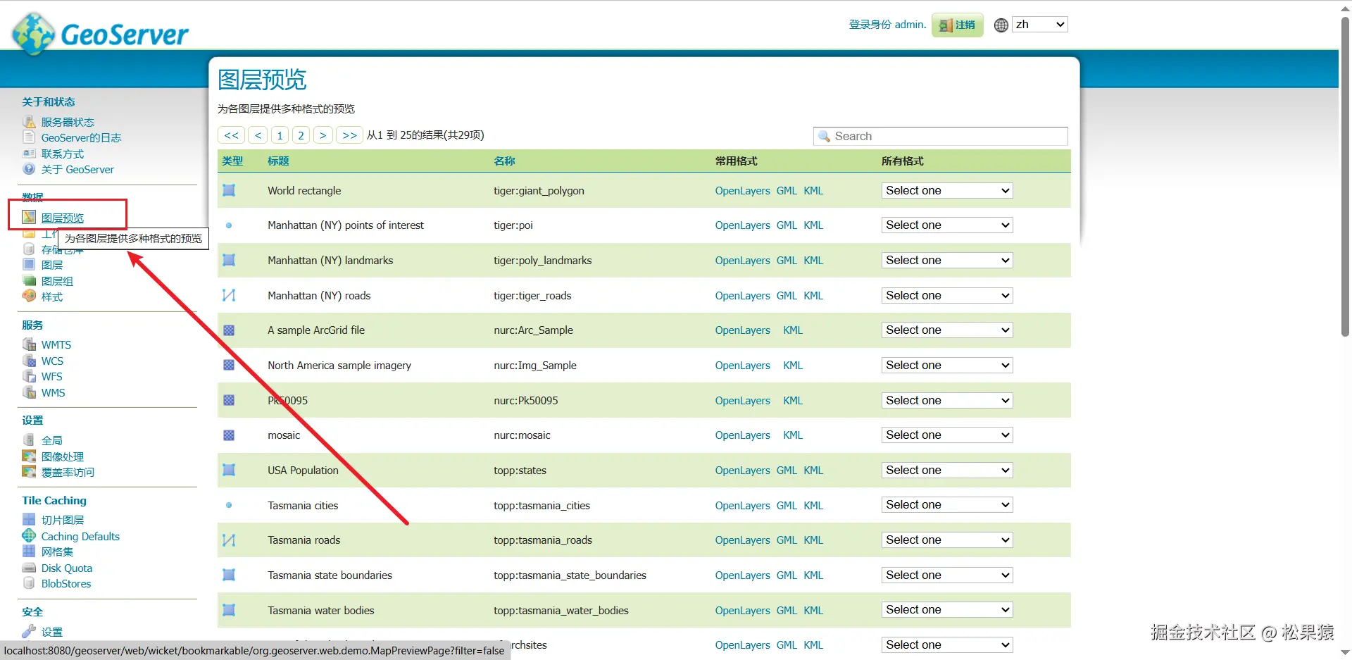Select page 1 pagination button
Screen dimensions: 1352x660
click(x=280, y=135)
